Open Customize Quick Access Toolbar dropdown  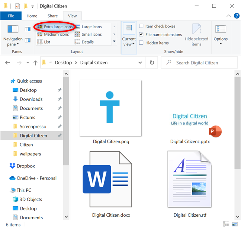coord(32,6)
